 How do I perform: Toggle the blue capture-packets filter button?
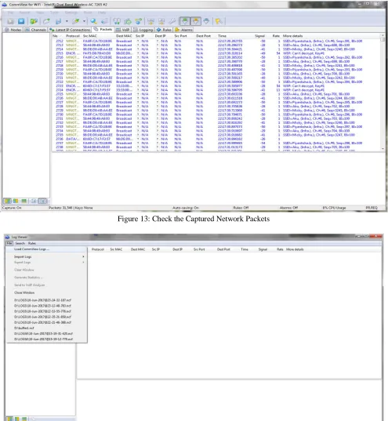pos(206,21)
